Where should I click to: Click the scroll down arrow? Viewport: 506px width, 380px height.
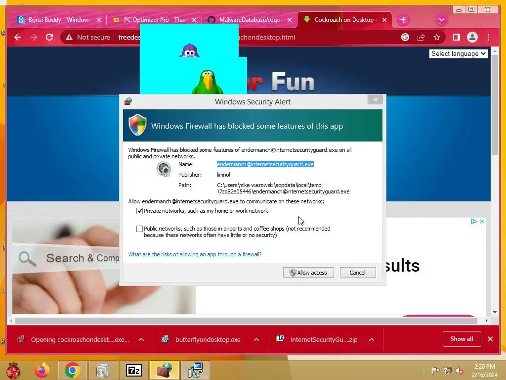[495, 313]
